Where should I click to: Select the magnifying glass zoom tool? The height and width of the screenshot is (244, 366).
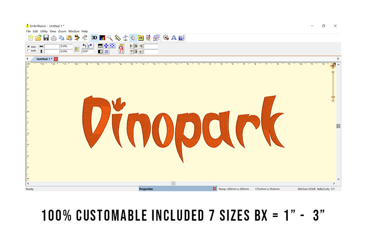pos(110,38)
